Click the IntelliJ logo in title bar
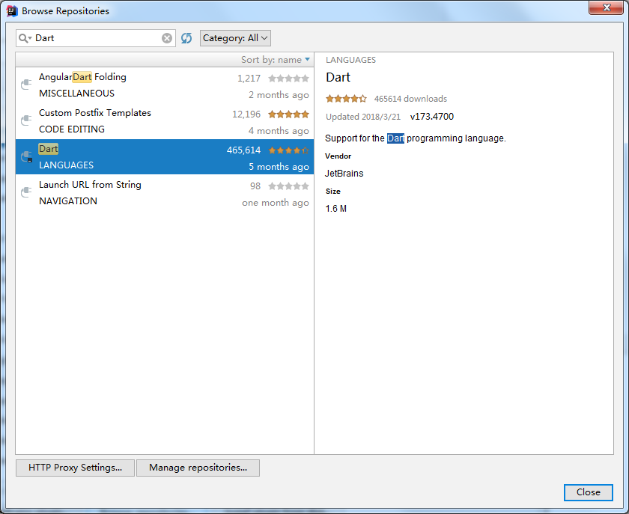The width and height of the screenshot is (629, 514). click(12, 10)
